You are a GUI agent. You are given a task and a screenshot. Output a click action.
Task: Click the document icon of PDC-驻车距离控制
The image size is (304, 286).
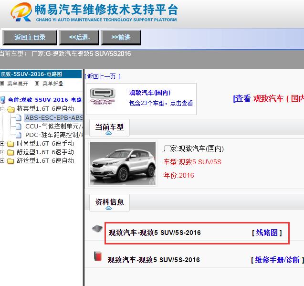(19, 135)
